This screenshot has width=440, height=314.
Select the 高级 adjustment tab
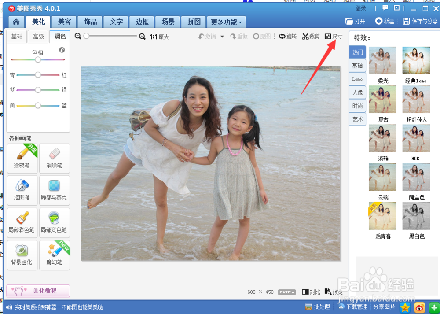pyautogui.click(x=38, y=37)
